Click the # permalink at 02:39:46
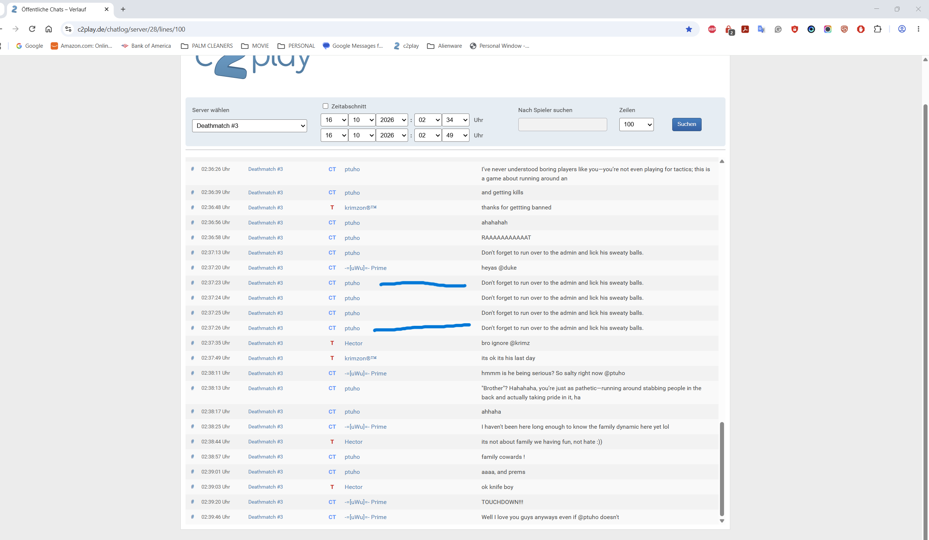This screenshot has height=540, width=929. (x=192, y=517)
